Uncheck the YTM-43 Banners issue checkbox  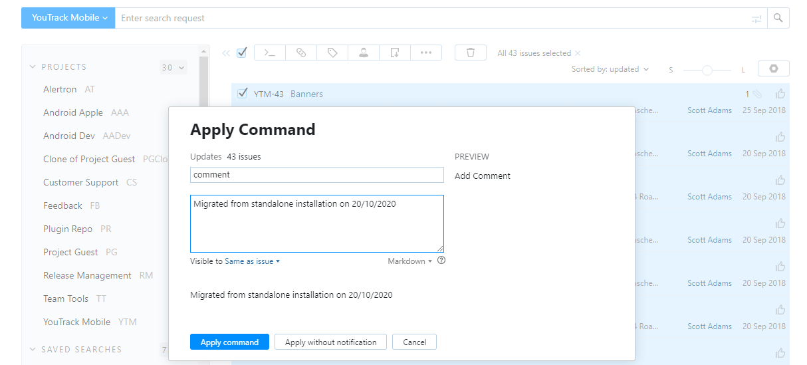click(243, 94)
